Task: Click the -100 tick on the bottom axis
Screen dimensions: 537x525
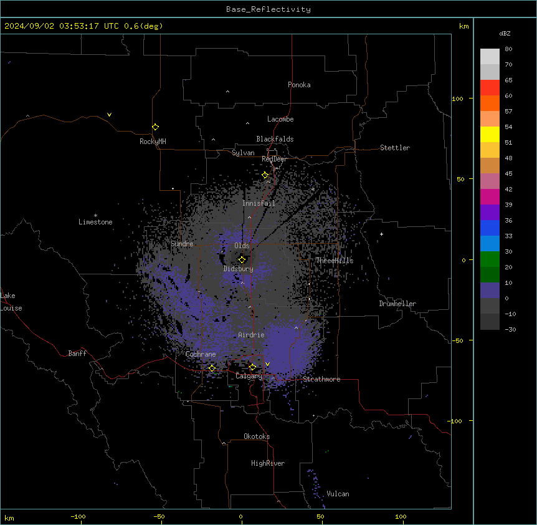Action: 78,516
